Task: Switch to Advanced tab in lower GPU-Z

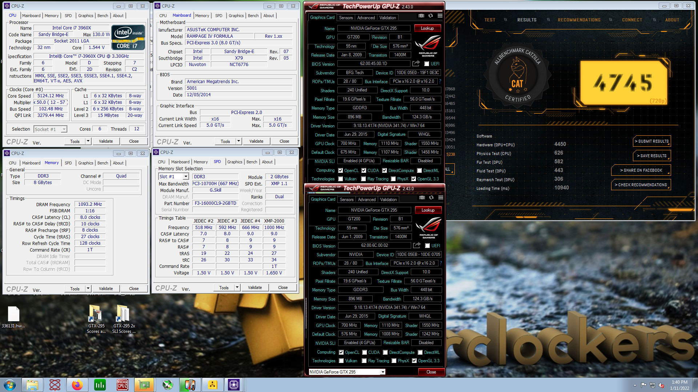Action: point(367,199)
